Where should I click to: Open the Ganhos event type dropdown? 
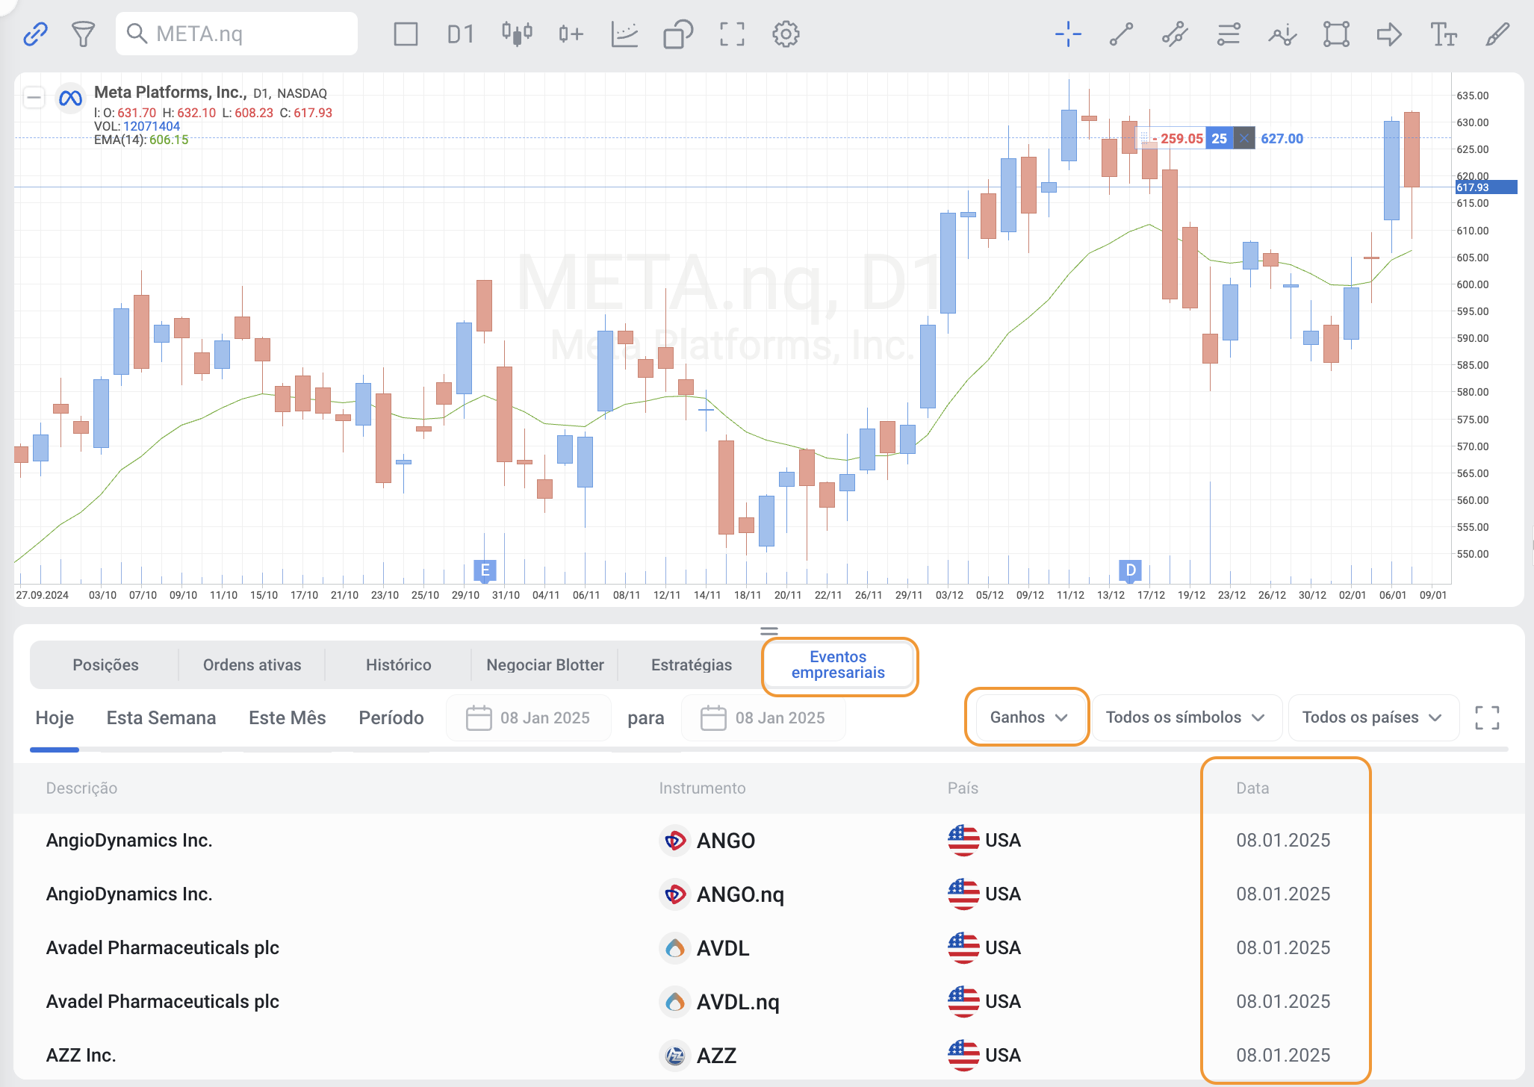pos(1028,717)
